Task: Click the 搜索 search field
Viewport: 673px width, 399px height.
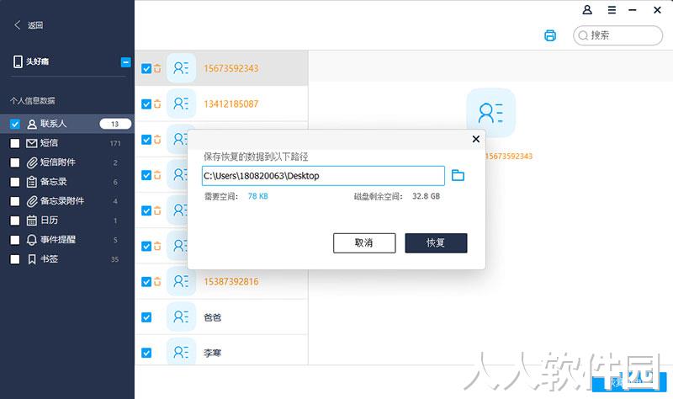Action: pos(617,35)
